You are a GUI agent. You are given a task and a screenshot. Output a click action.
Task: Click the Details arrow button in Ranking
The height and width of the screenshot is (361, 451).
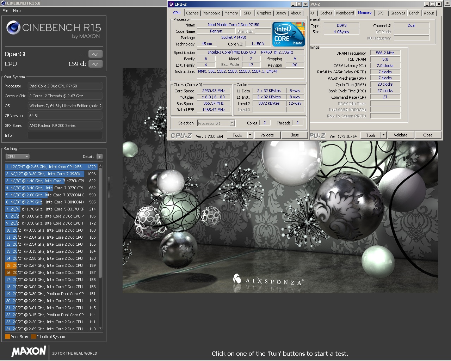[x=100, y=157]
